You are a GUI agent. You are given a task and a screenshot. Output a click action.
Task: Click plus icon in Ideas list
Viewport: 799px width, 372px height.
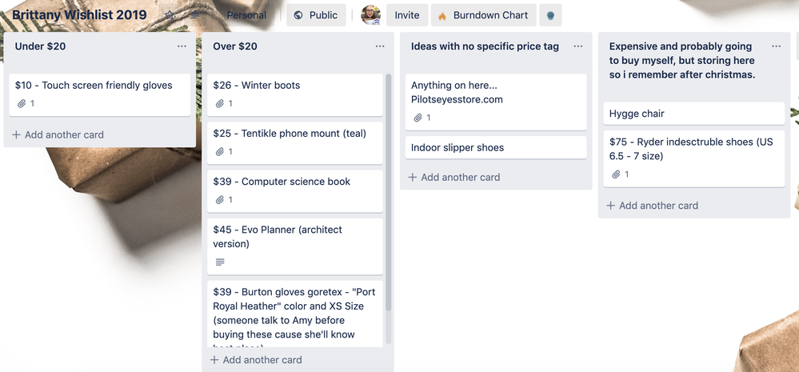click(x=413, y=178)
